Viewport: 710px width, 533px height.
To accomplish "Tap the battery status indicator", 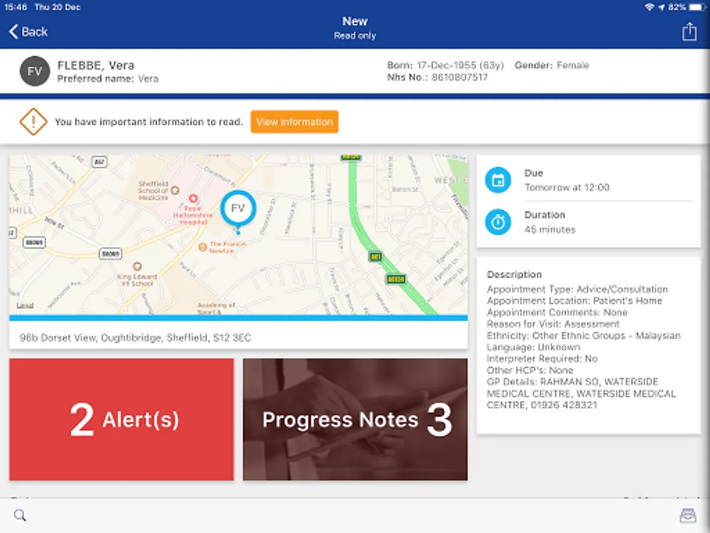I will tap(698, 7).
